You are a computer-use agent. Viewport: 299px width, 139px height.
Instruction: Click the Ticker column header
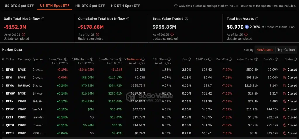coord(10,59)
